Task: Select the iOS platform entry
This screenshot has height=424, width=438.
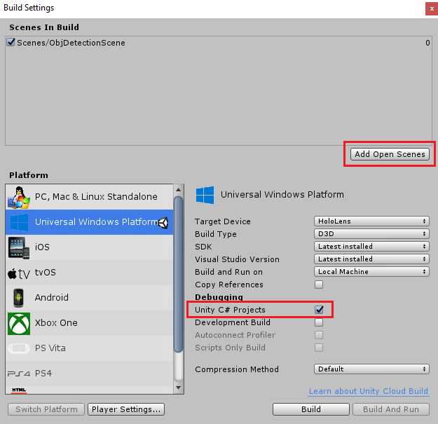Action: pyautogui.click(x=90, y=247)
